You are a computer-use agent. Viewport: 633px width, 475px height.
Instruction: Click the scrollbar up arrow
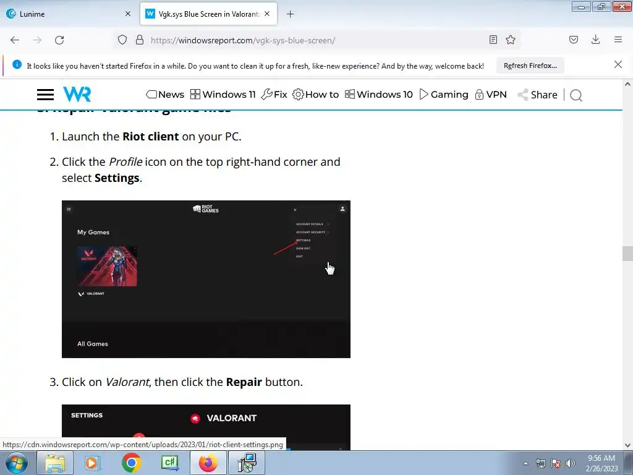click(x=627, y=84)
